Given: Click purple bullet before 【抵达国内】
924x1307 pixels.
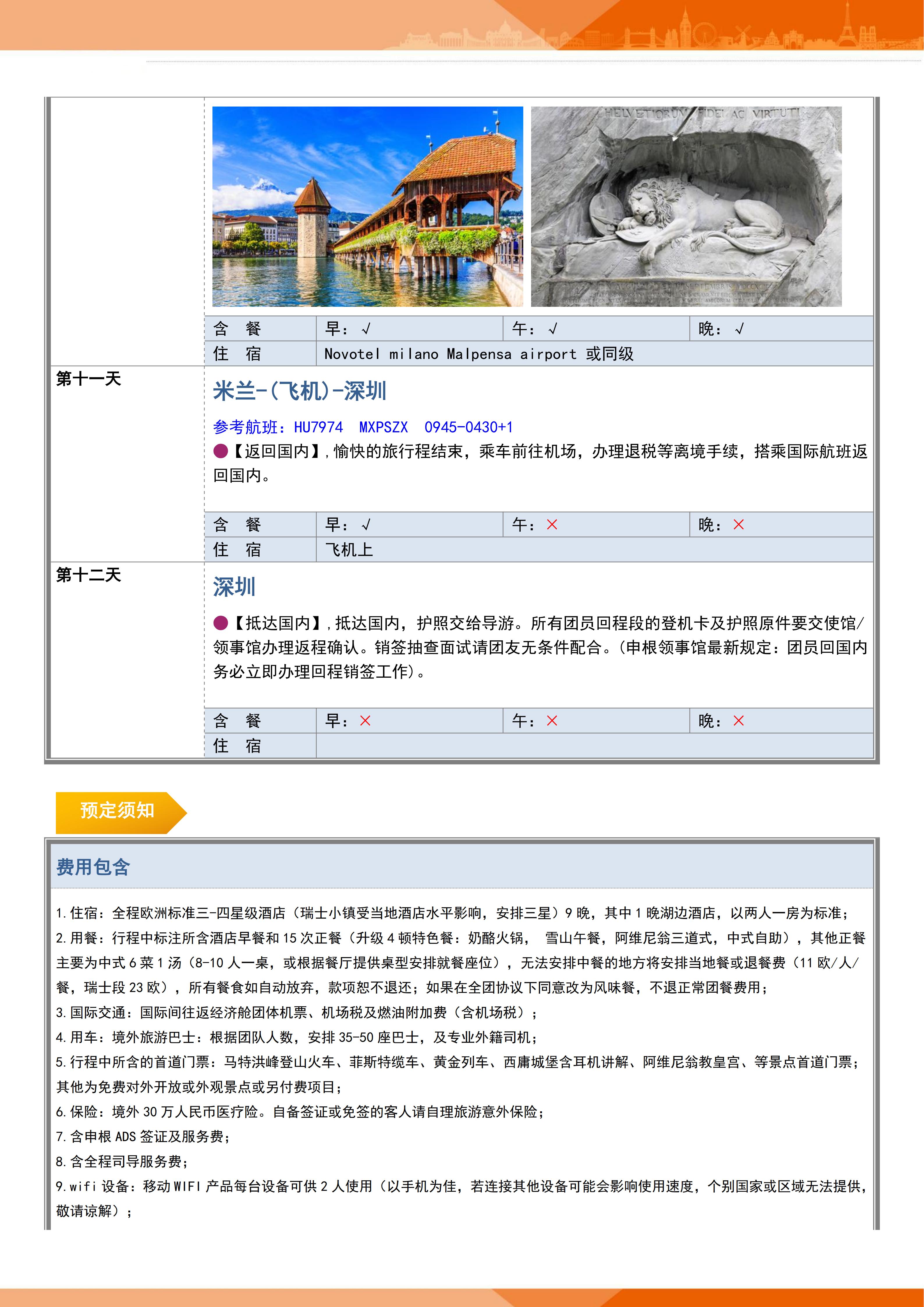Looking at the screenshot, I should pyautogui.click(x=221, y=623).
